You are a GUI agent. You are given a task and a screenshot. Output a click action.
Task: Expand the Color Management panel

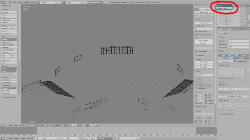coord(227,79)
